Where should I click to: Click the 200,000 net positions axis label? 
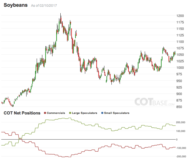click(x=181, y=122)
